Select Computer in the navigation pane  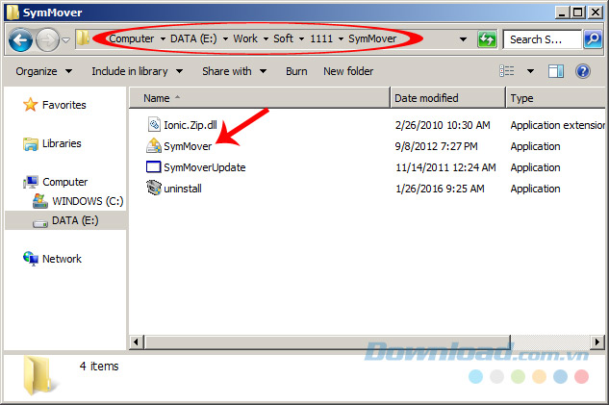pyautogui.click(x=64, y=182)
